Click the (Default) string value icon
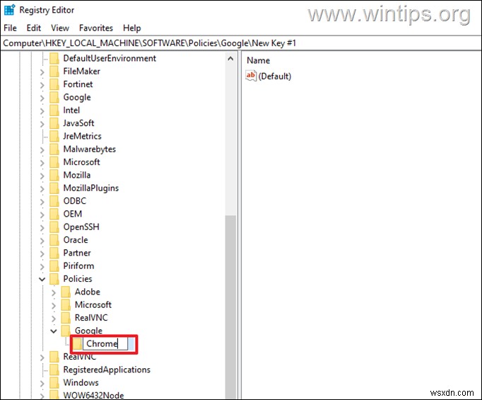Viewport: 482px width, 400px height. pos(251,76)
